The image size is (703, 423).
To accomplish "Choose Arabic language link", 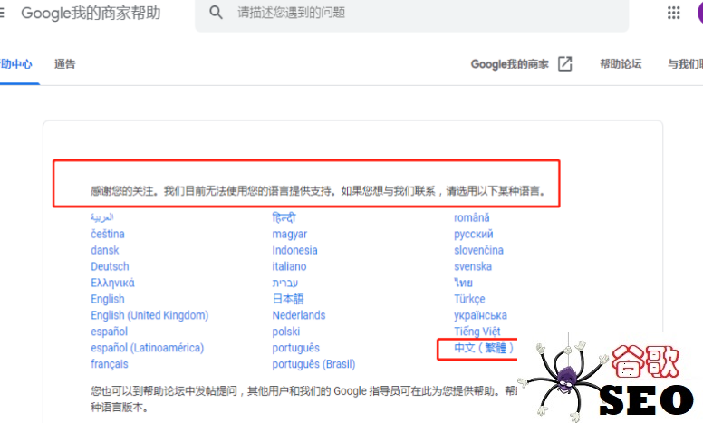I will pos(101,217).
